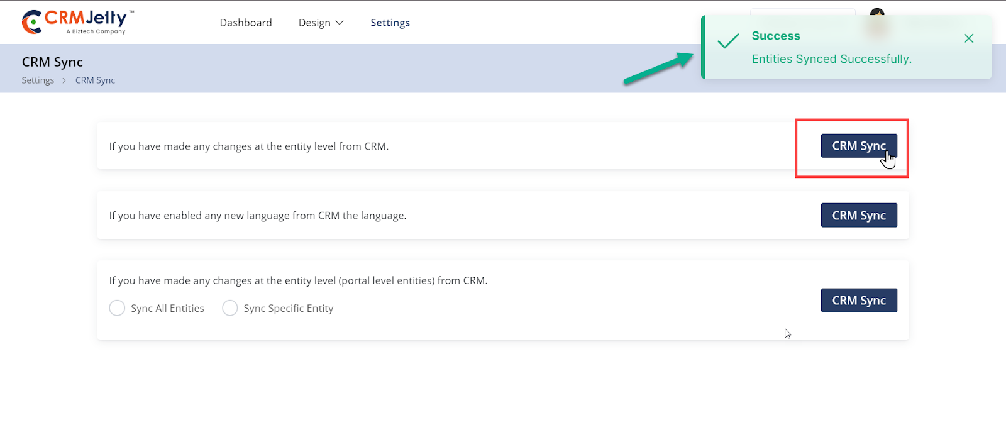Navigate to Settings via breadcrumb link
1006x447 pixels.
38,80
